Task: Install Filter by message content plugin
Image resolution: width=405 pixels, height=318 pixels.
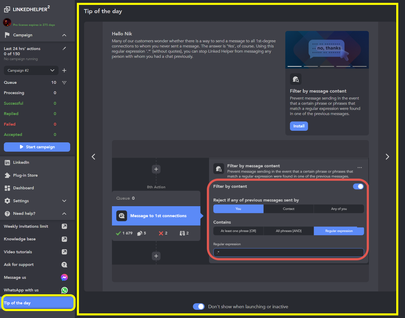Action: click(299, 126)
